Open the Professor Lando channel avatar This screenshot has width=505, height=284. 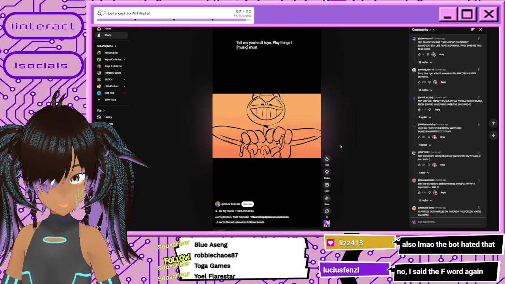(99, 73)
